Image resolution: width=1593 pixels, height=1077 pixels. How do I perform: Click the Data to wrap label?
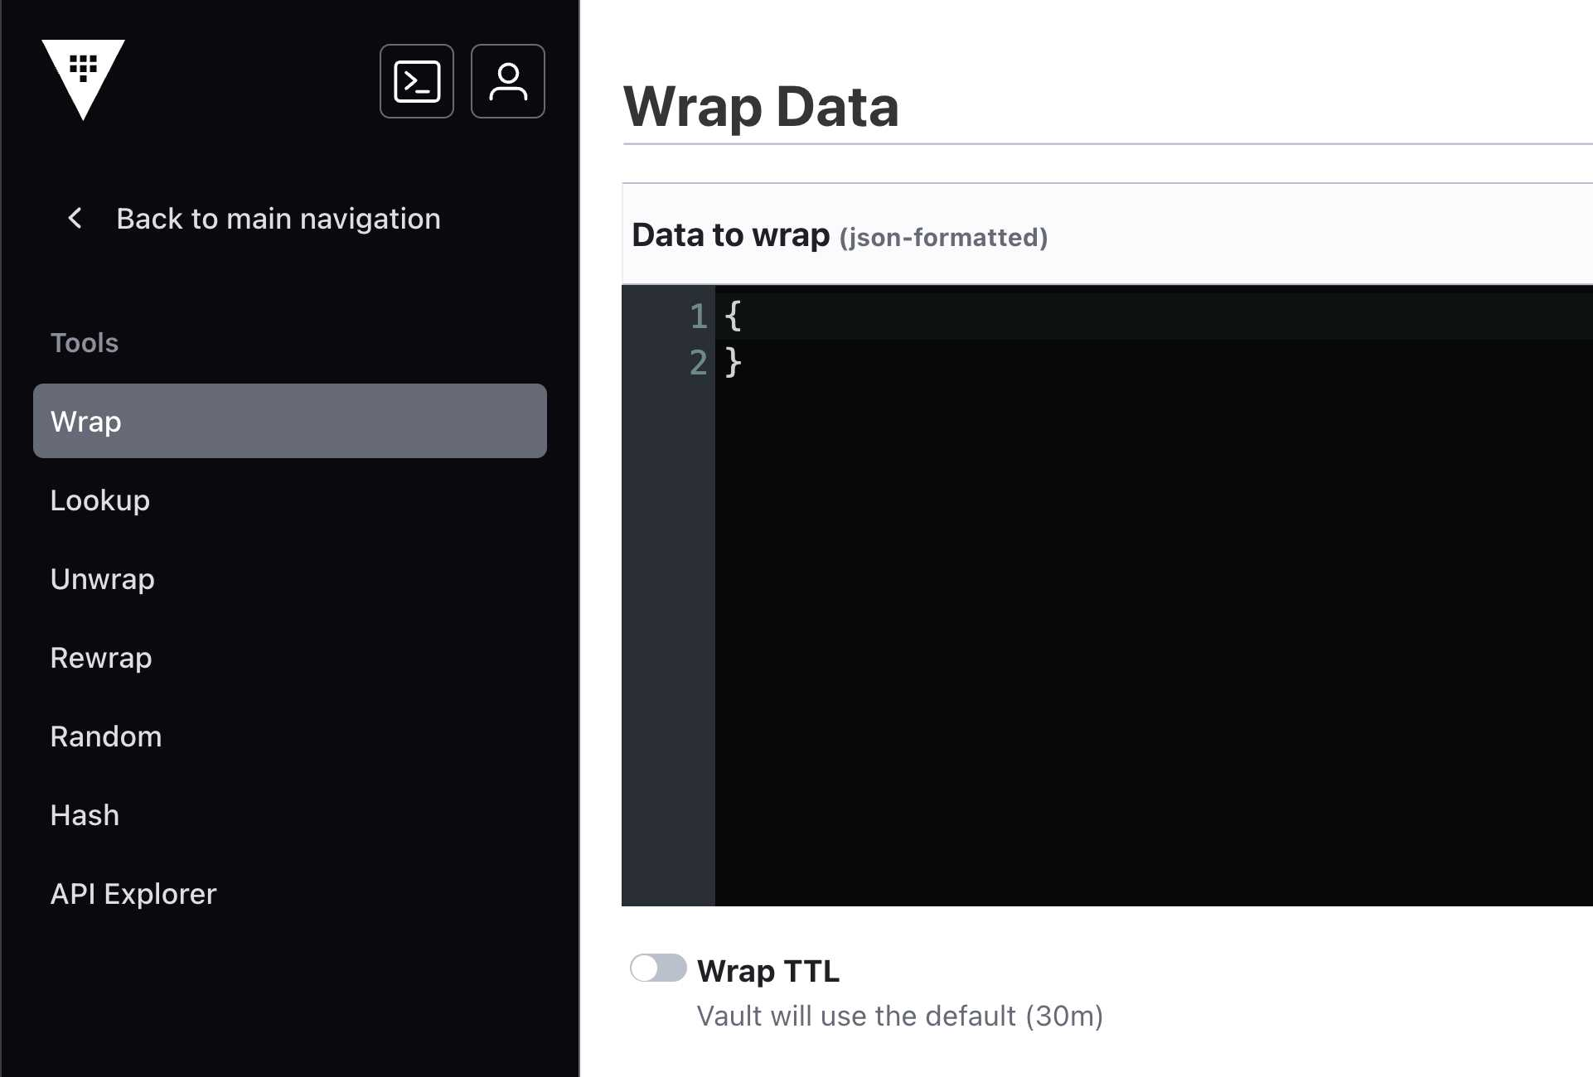[730, 235]
